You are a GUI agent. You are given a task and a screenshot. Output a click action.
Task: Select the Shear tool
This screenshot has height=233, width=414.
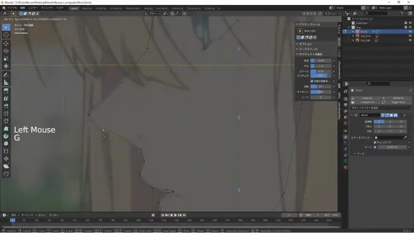pyautogui.click(x=6, y=166)
